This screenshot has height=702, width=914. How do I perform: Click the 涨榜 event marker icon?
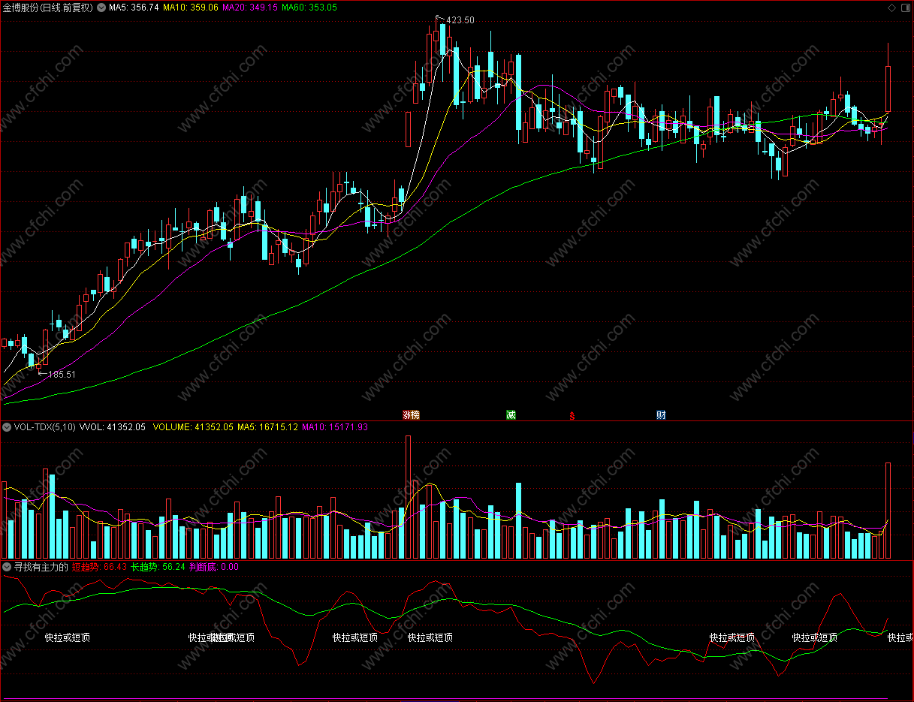(x=411, y=414)
